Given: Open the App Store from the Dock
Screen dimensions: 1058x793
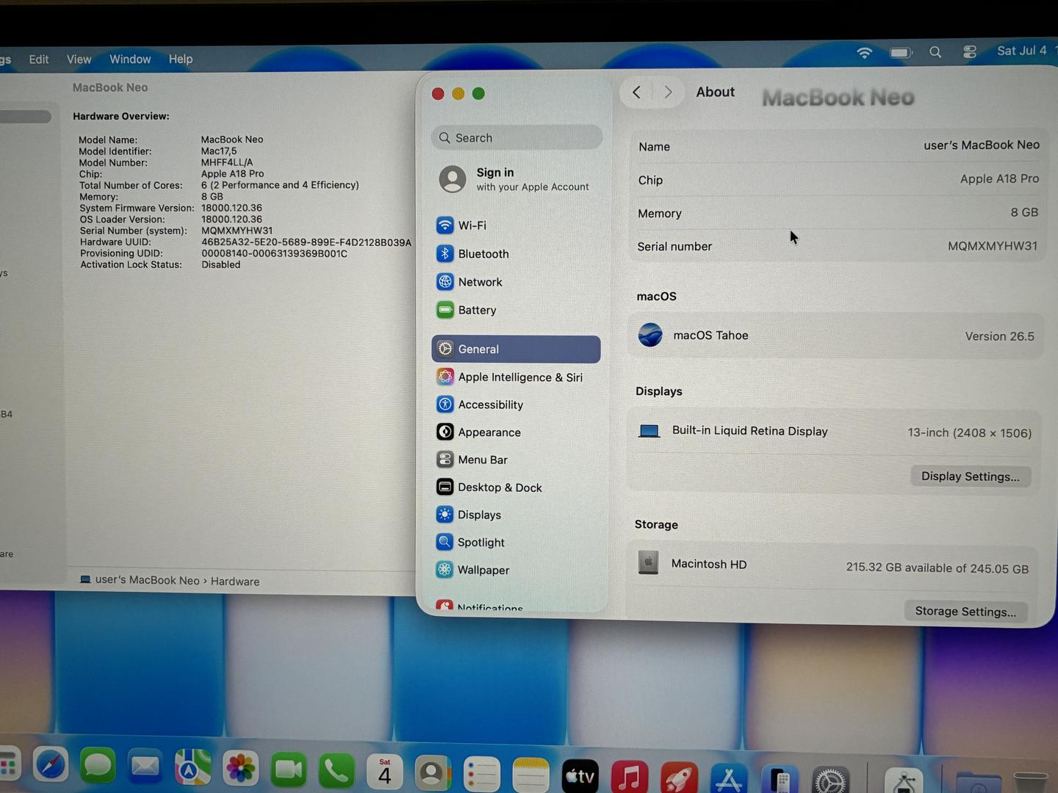Looking at the screenshot, I should click(729, 779).
